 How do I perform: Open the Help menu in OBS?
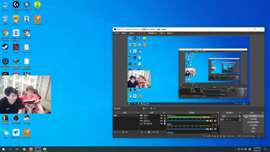click(x=170, y=33)
